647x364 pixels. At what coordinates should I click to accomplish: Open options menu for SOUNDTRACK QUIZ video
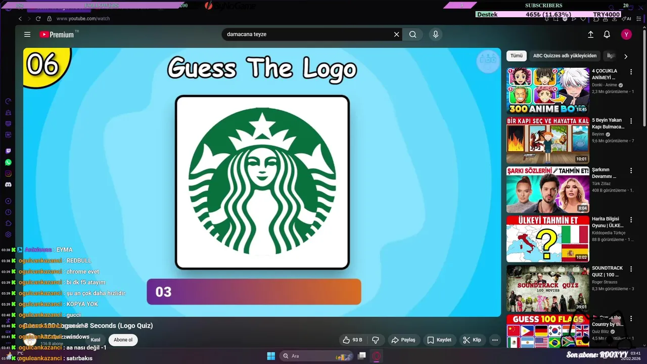click(631, 269)
